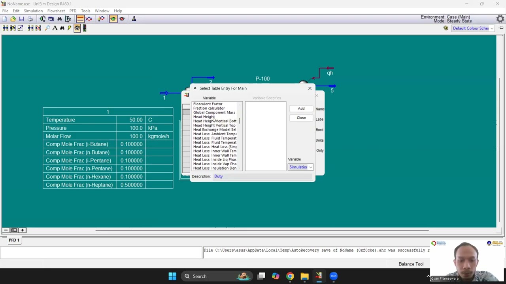Click the Close button in the dialog

301,118
